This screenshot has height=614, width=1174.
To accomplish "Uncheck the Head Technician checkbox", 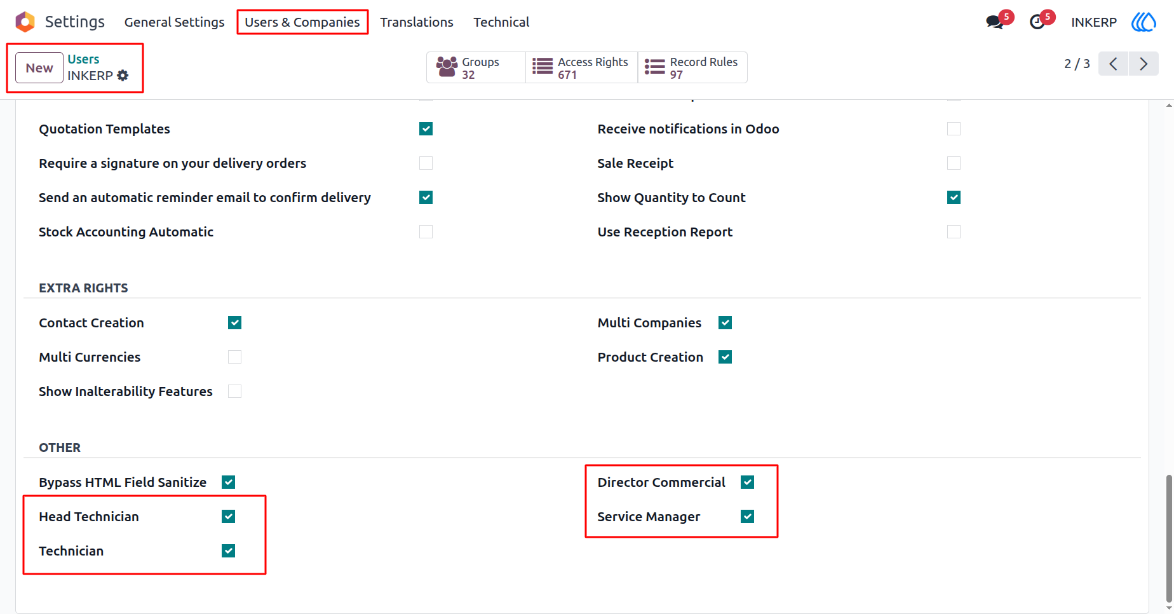I will [x=228, y=517].
